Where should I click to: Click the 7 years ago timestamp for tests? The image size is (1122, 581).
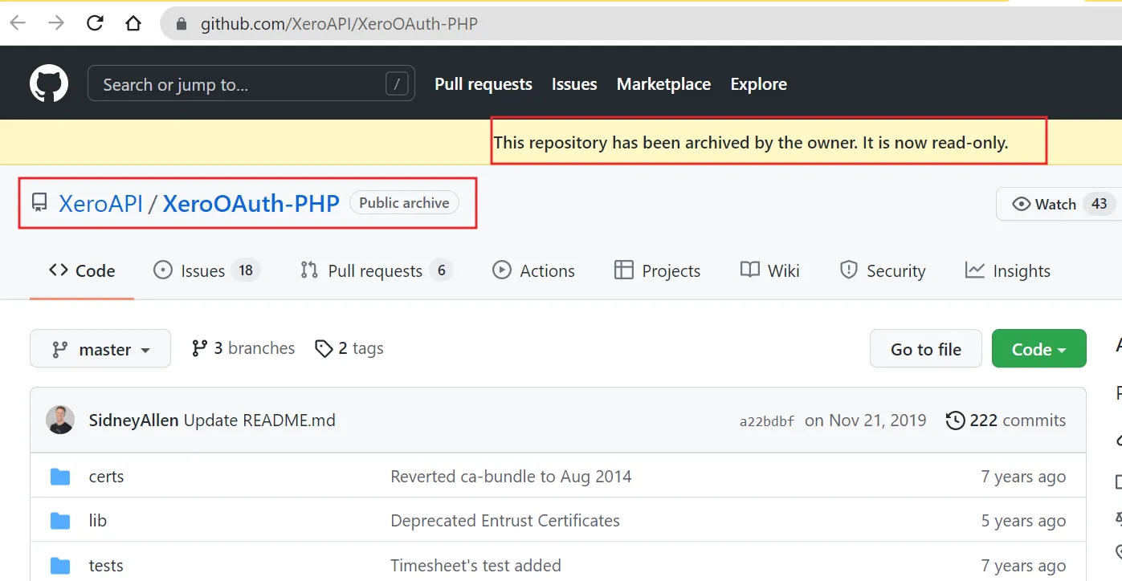[1023, 565]
